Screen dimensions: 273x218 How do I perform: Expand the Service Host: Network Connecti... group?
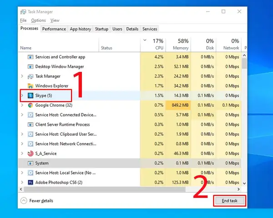[22, 144]
